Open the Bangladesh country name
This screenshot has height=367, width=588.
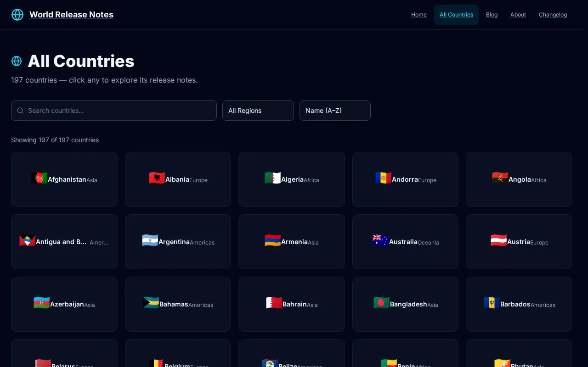pyautogui.click(x=408, y=304)
